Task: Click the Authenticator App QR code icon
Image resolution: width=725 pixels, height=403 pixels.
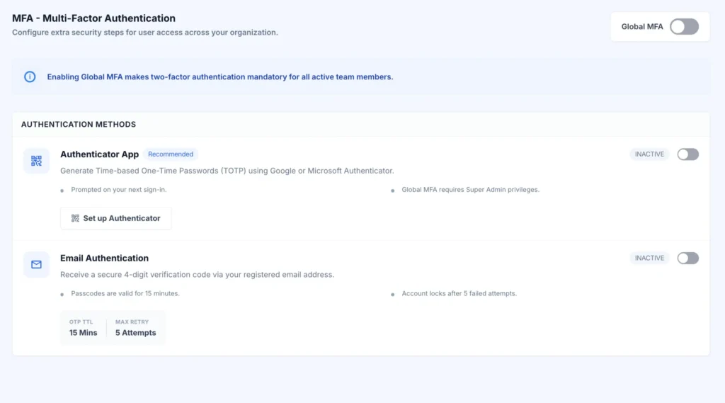Action: (36, 161)
